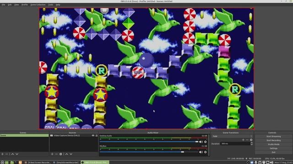
Task: Open Desktop Audio settings gear
Action: [x=206, y=142]
